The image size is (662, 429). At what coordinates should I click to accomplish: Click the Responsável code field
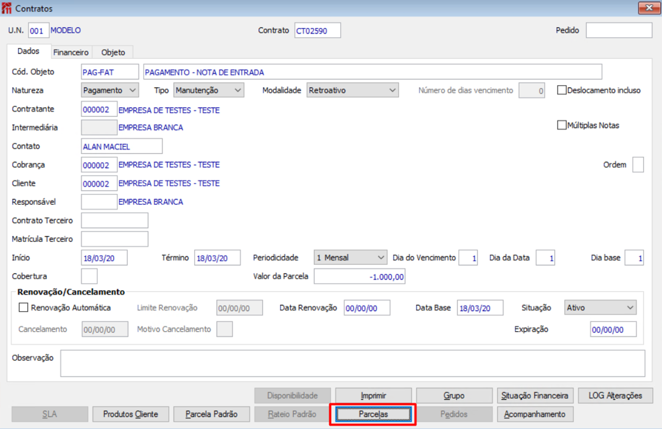[99, 202]
